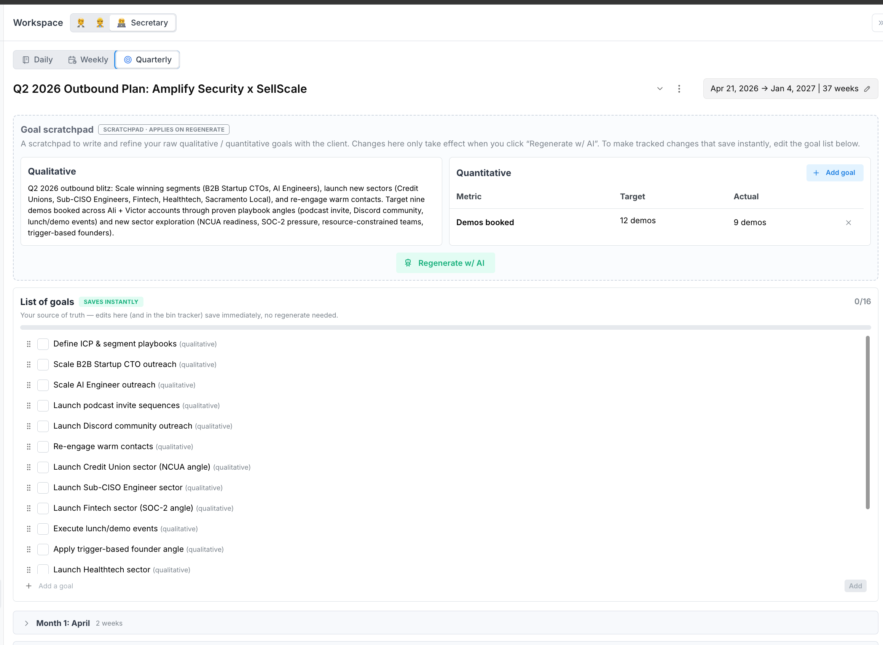This screenshot has width=883, height=645.
Task: Grab drag handle for Define ICP goal
Action: [x=29, y=344]
